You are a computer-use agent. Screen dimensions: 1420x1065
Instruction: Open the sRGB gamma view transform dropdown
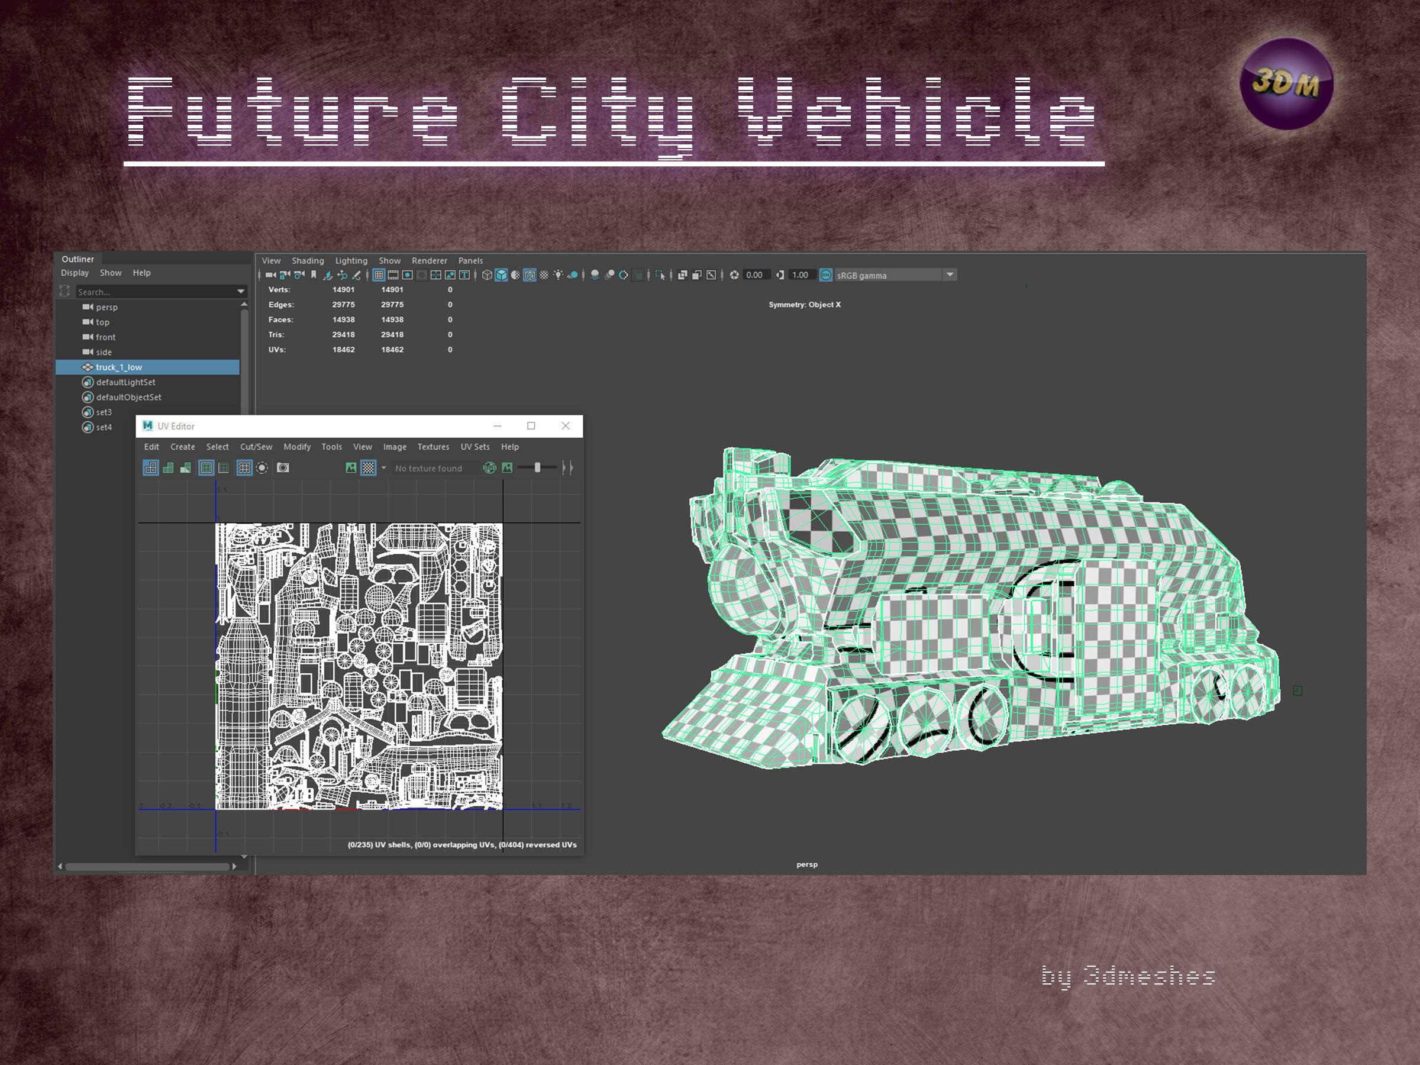point(896,275)
